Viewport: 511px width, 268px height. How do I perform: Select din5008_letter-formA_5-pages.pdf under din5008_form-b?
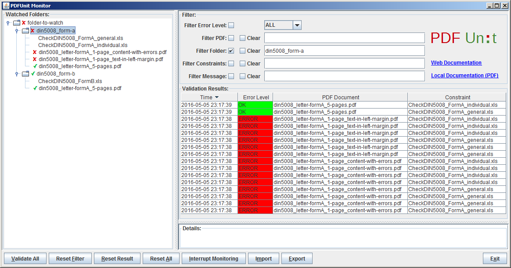click(80, 88)
